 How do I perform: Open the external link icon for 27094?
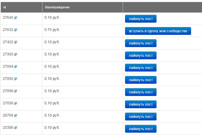click(x=16, y=67)
